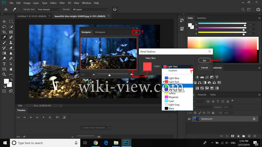Open the Adjustments panel options menu
The width and height of the screenshot is (262, 147).
click(x=259, y=68)
